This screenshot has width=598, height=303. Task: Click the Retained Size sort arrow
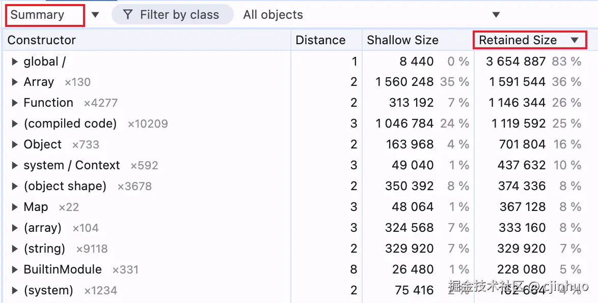click(x=575, y=40)
